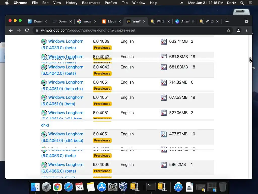Open the Apple menu
Viewport: 258px width, 194px height.
coord(7,3)
